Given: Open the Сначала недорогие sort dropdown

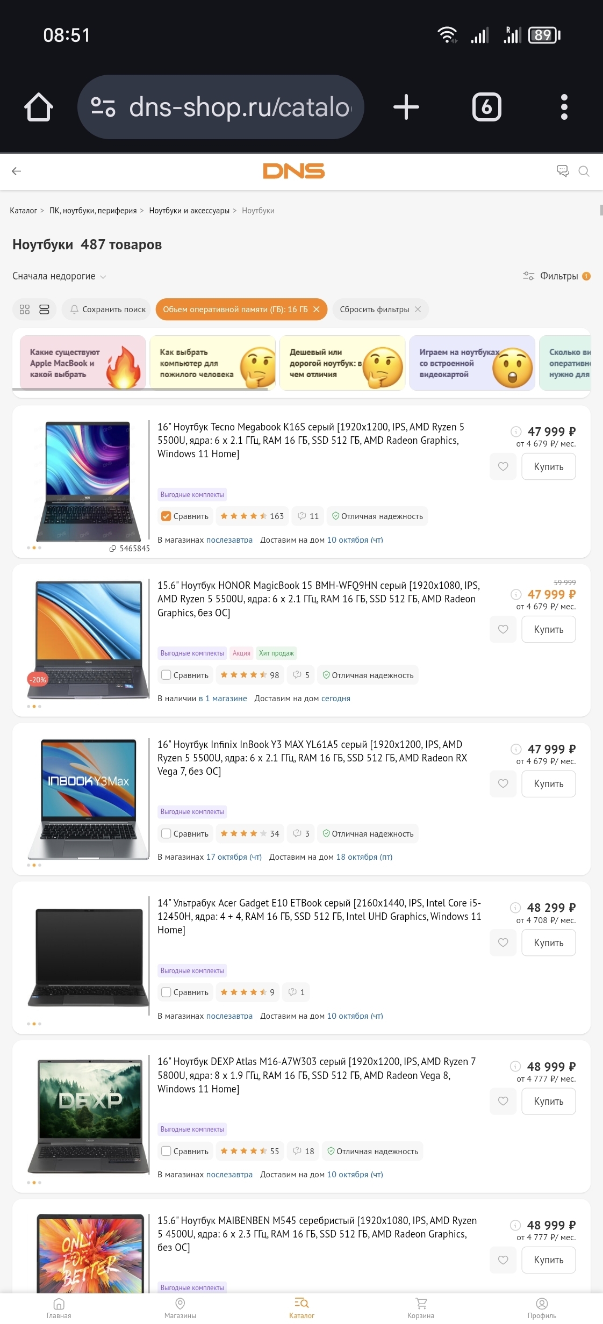Looking at the screenshot, I should [59, 276].
